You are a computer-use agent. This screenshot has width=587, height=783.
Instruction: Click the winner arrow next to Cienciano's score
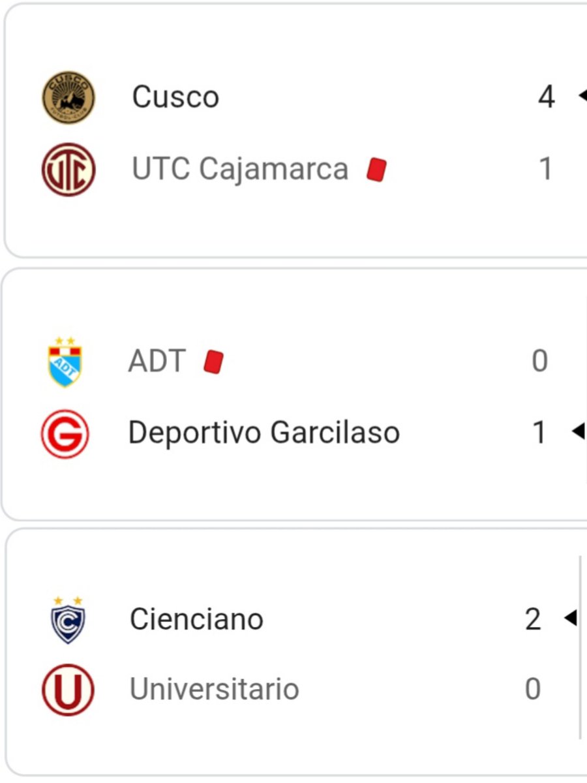tap(570, 617)
